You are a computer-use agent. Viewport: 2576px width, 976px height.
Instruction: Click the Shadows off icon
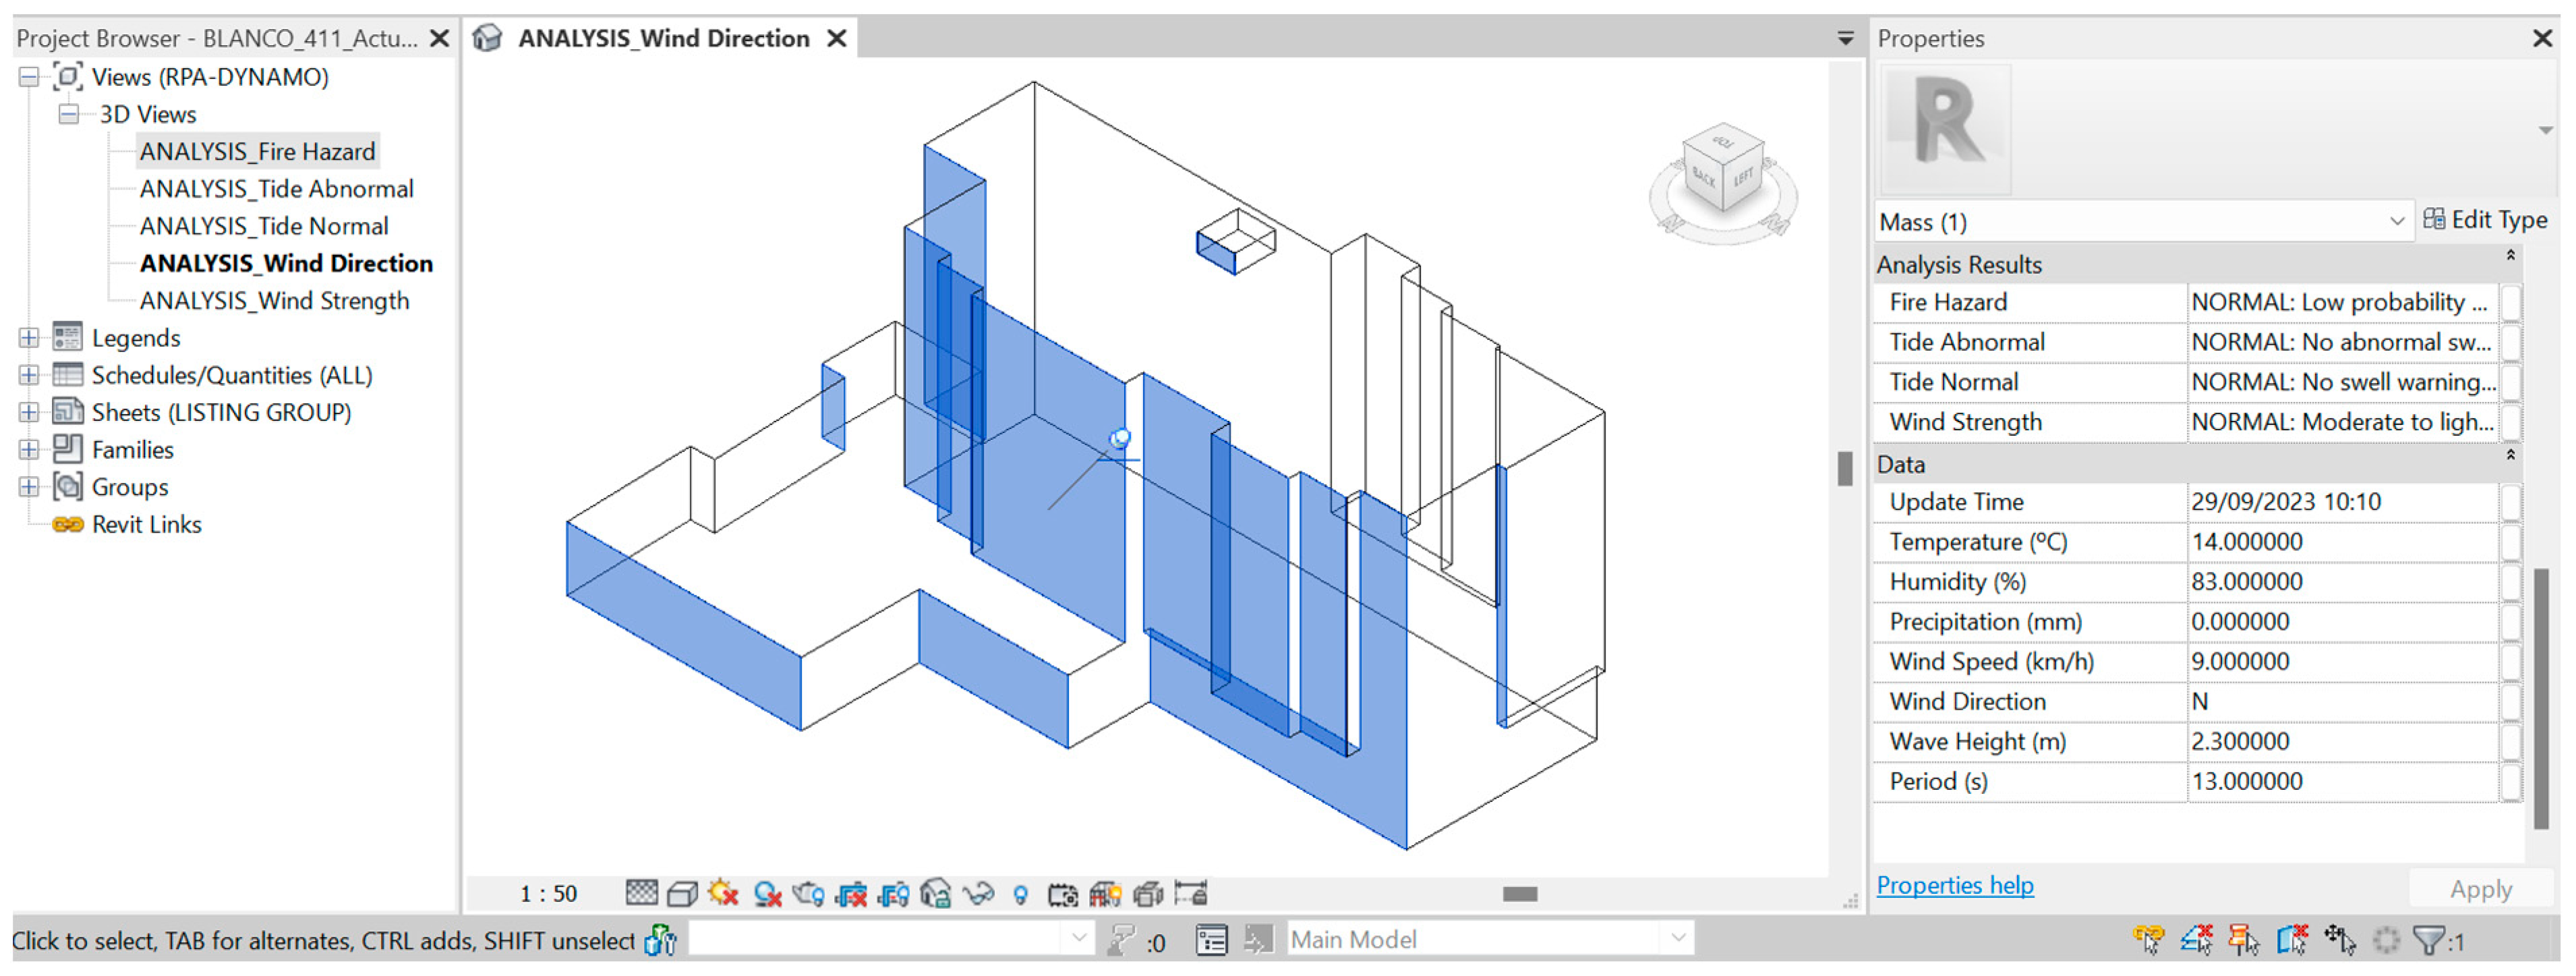[767, 893]
